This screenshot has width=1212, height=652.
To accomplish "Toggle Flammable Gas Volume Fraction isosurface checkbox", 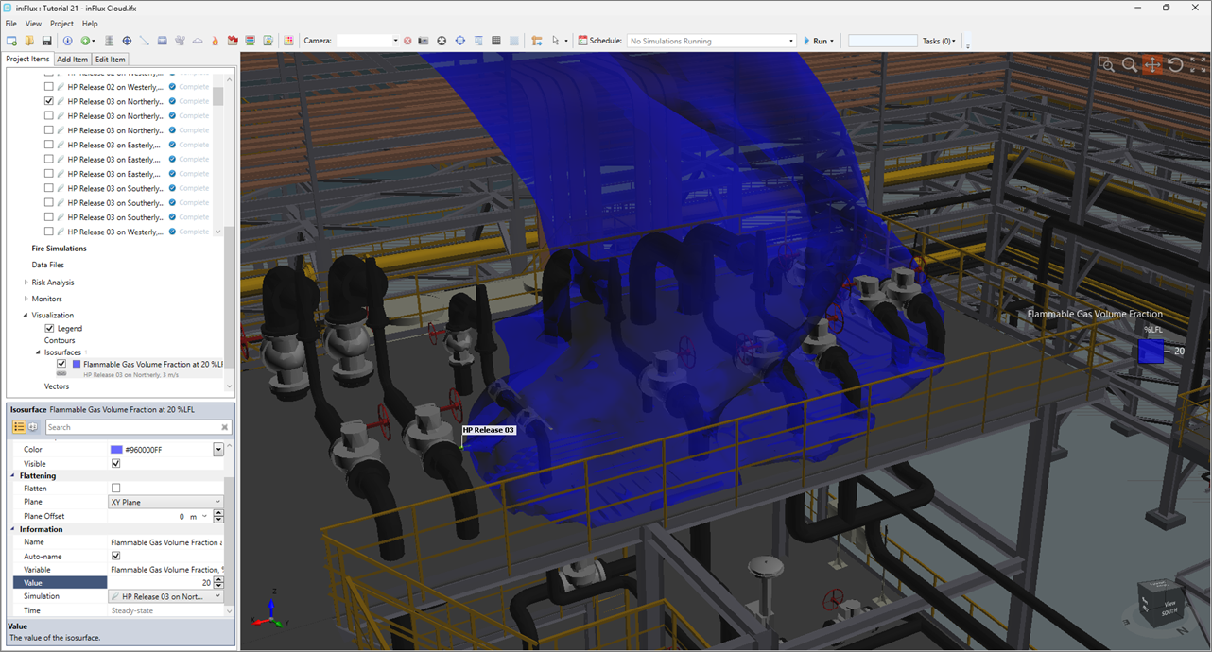I will 61,364.
